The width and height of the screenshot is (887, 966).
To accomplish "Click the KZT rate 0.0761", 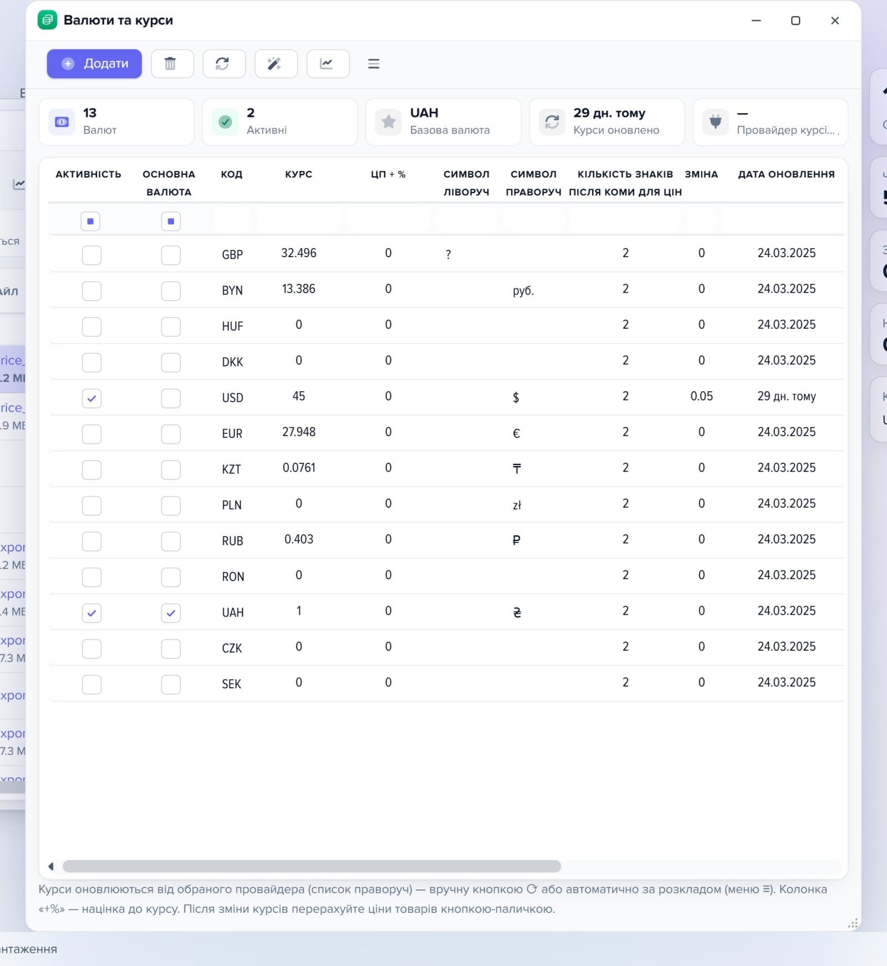I will click(x=299, y=468).
